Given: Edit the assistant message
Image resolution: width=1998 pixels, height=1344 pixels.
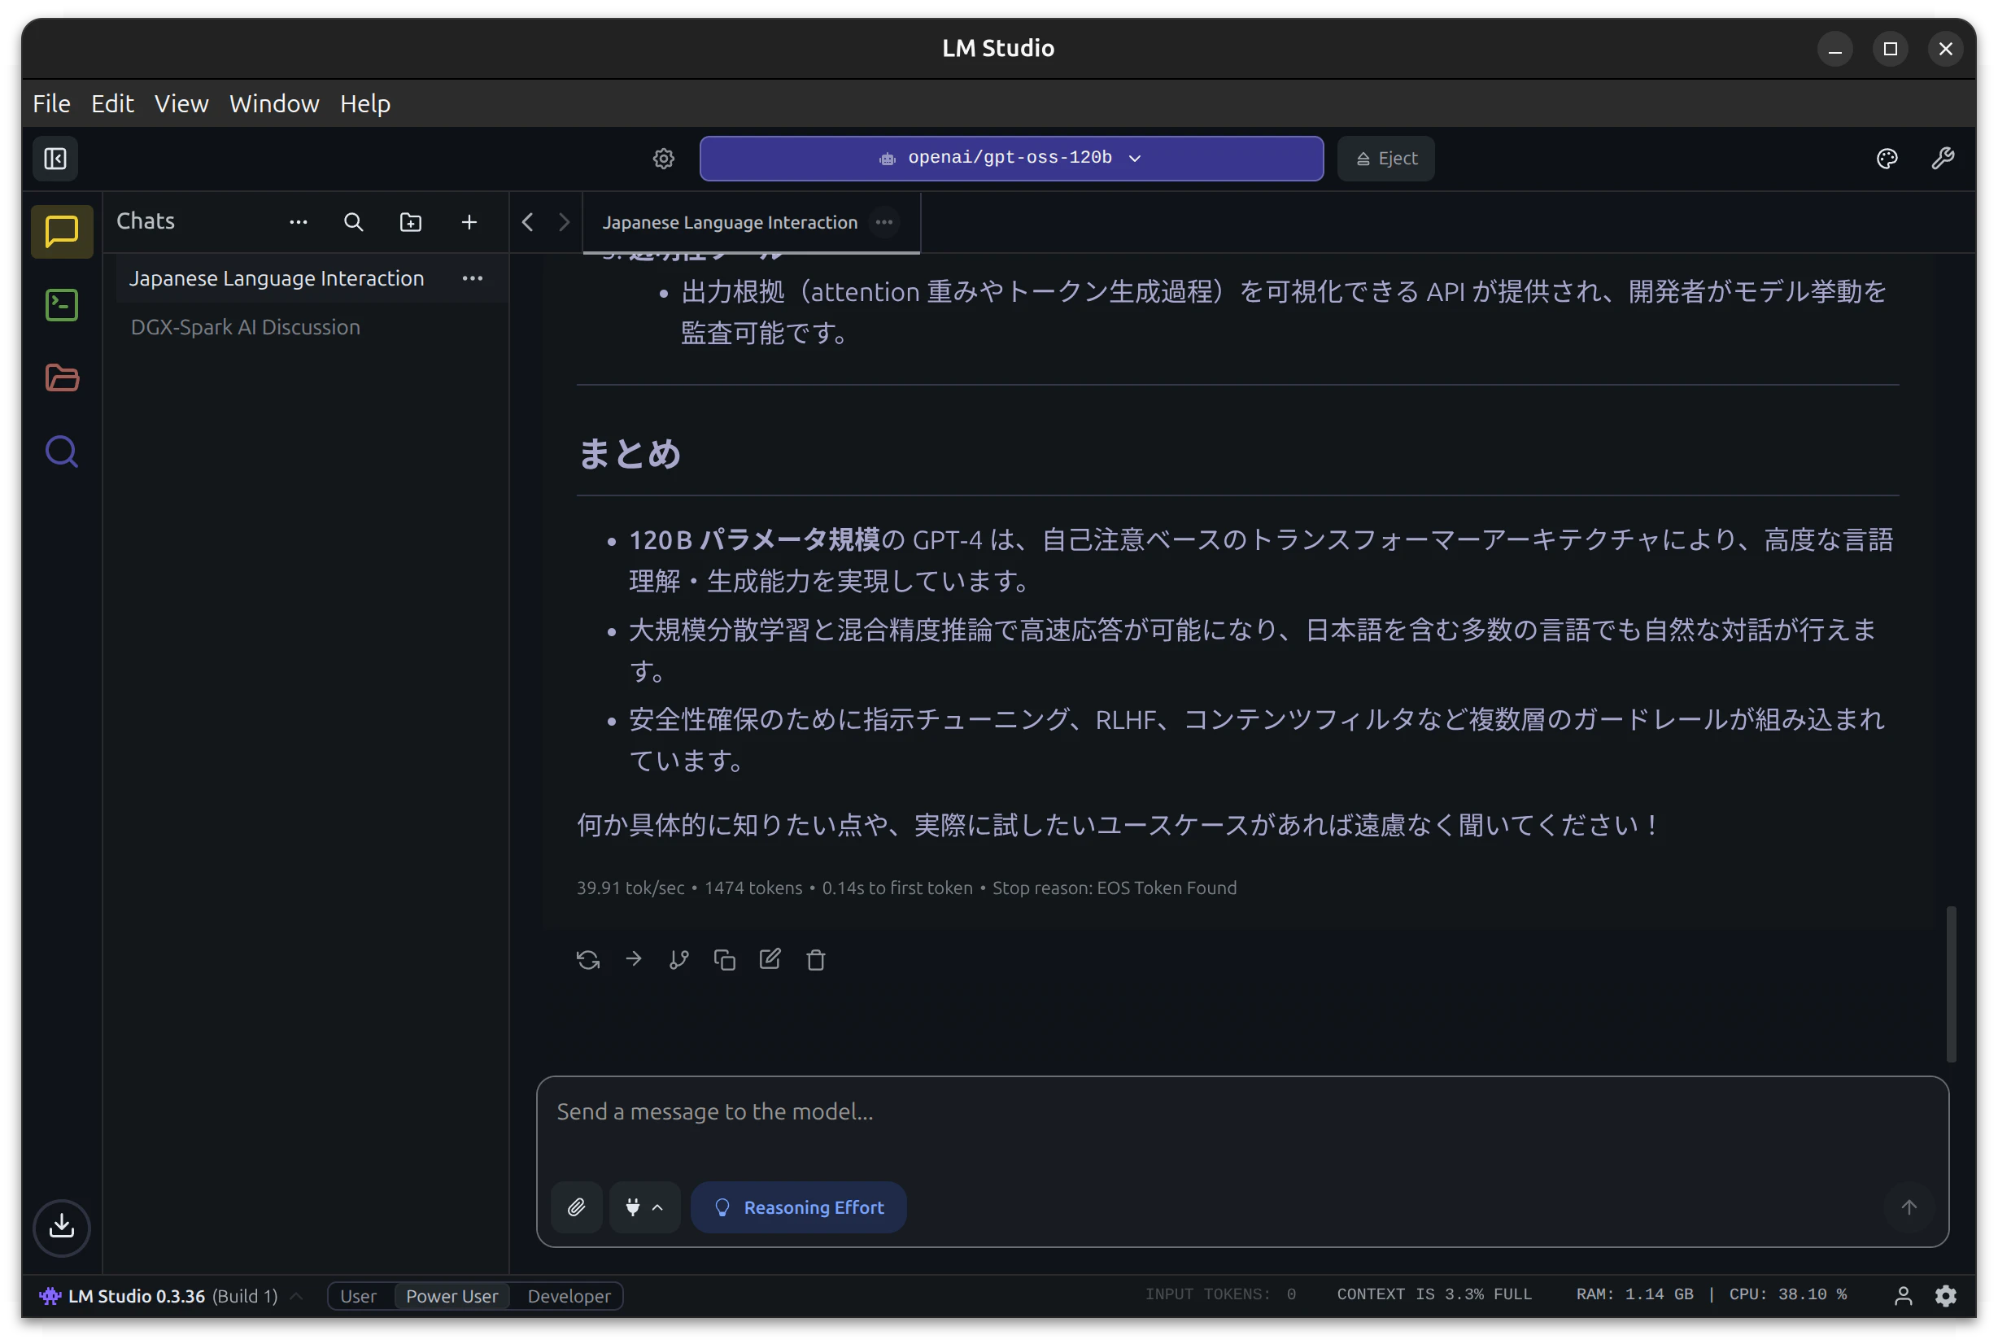Looking at the screenshot, I should tap(770, 960).
